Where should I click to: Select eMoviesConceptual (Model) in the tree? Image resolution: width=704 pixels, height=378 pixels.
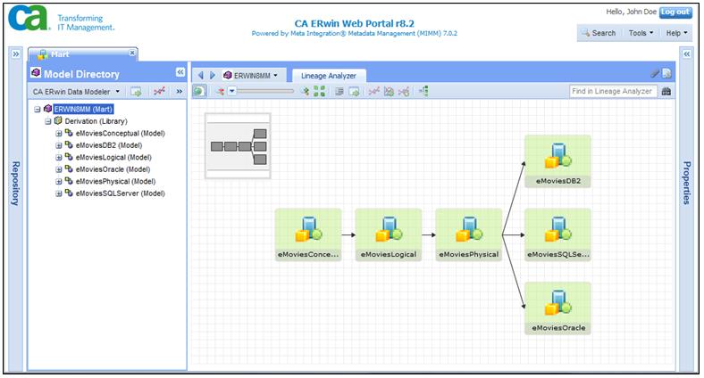point(120,134)
